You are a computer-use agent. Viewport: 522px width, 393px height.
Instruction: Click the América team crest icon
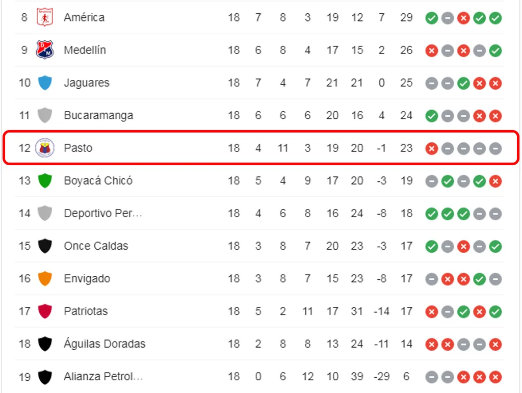click(45, 17)
